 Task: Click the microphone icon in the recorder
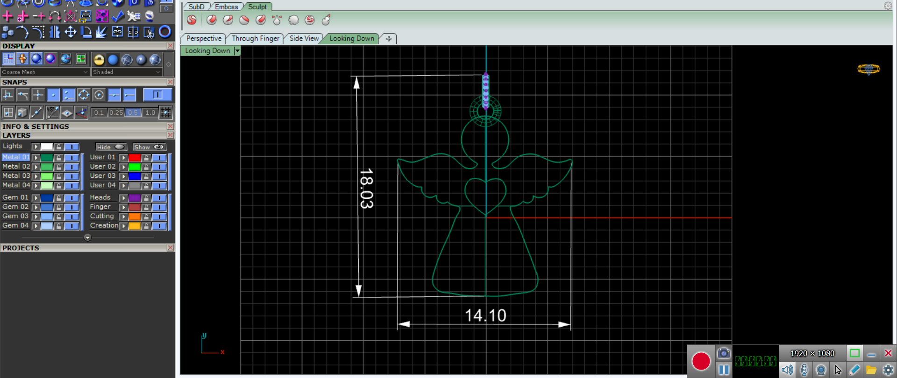pyautogui.click(x=804, y=370)
